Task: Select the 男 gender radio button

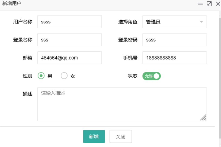Action: (x=41, y=76)
